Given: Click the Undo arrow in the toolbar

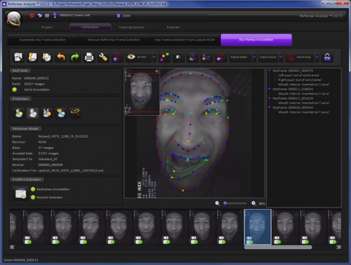Looking at the screenshot, I should [x=60, y=57].
